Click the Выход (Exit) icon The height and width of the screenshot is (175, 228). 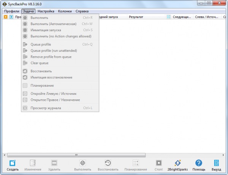tap(216, 163)
